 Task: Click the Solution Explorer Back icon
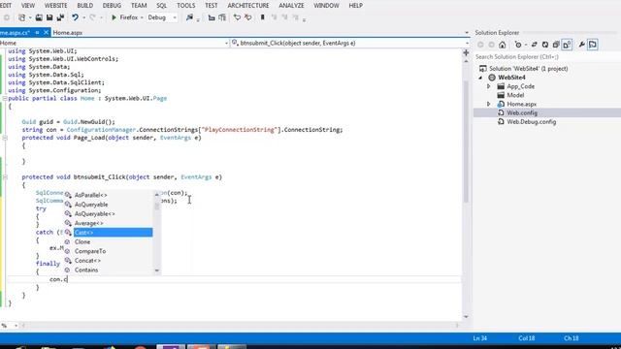click(x=480, y=45)
